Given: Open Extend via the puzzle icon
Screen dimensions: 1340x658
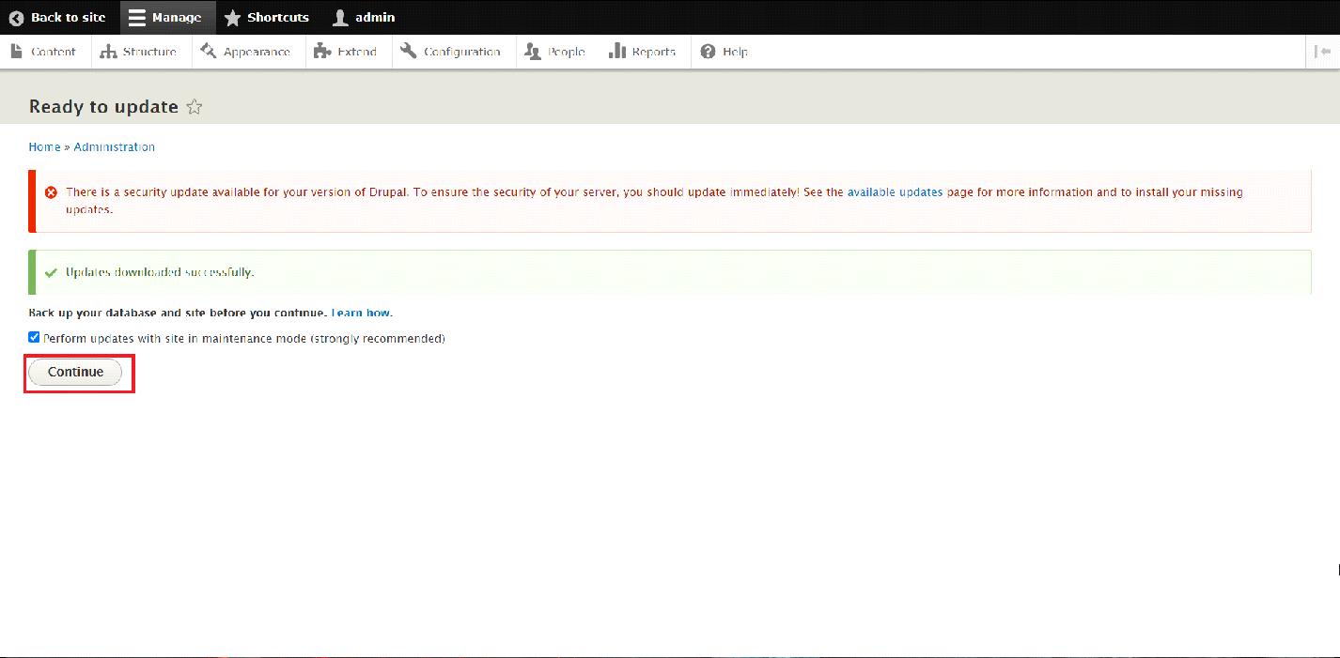Looking at the screenshot, I should pos(322,52).
